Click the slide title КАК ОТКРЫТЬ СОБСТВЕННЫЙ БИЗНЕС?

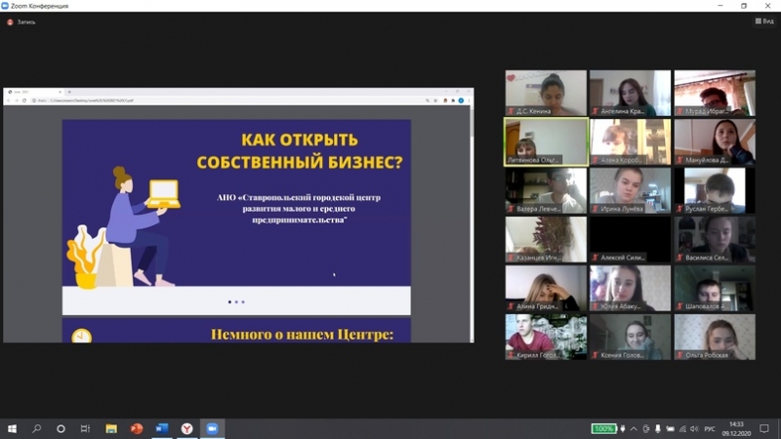[x=300, y=151]
